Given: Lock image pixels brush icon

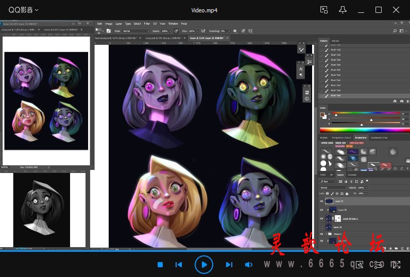Looking at the screenshot, I should click(x=332, y=194).
